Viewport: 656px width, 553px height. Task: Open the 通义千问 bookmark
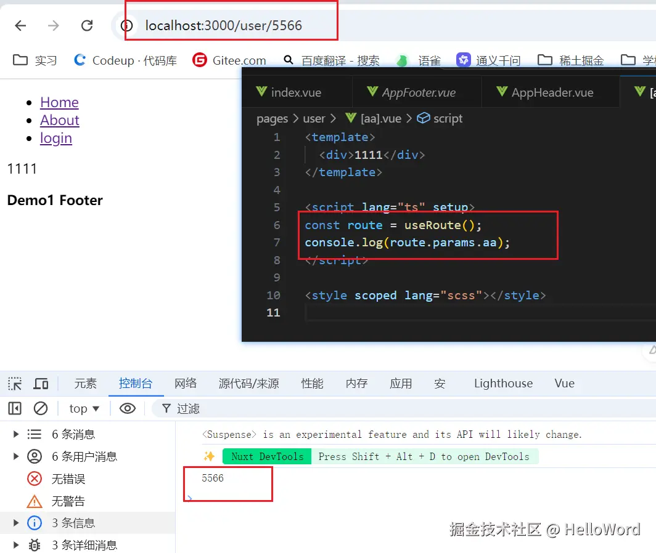coord(488,60)
